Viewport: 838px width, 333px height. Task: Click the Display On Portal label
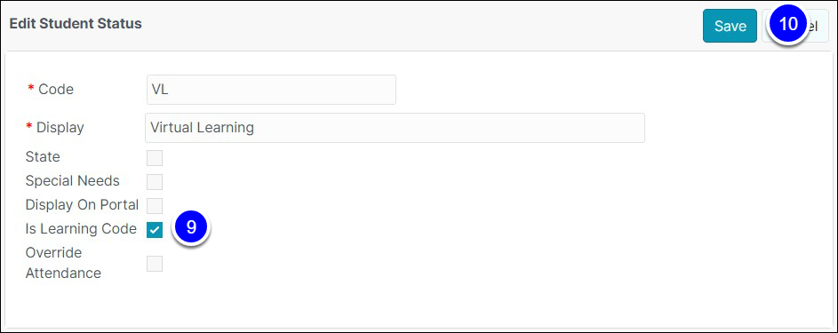click(x=83, y=205)
